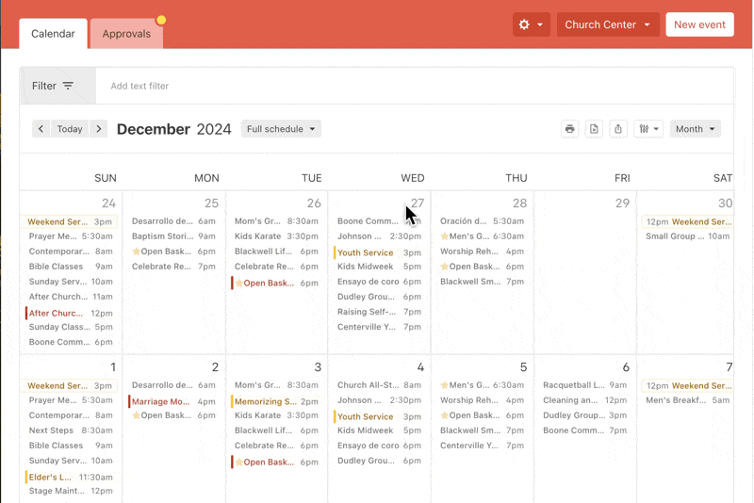This screenshot has height=503, width=754.
Task: Open Weekend Ser... 3pm on Nov 24
Action: pos(70,221)
